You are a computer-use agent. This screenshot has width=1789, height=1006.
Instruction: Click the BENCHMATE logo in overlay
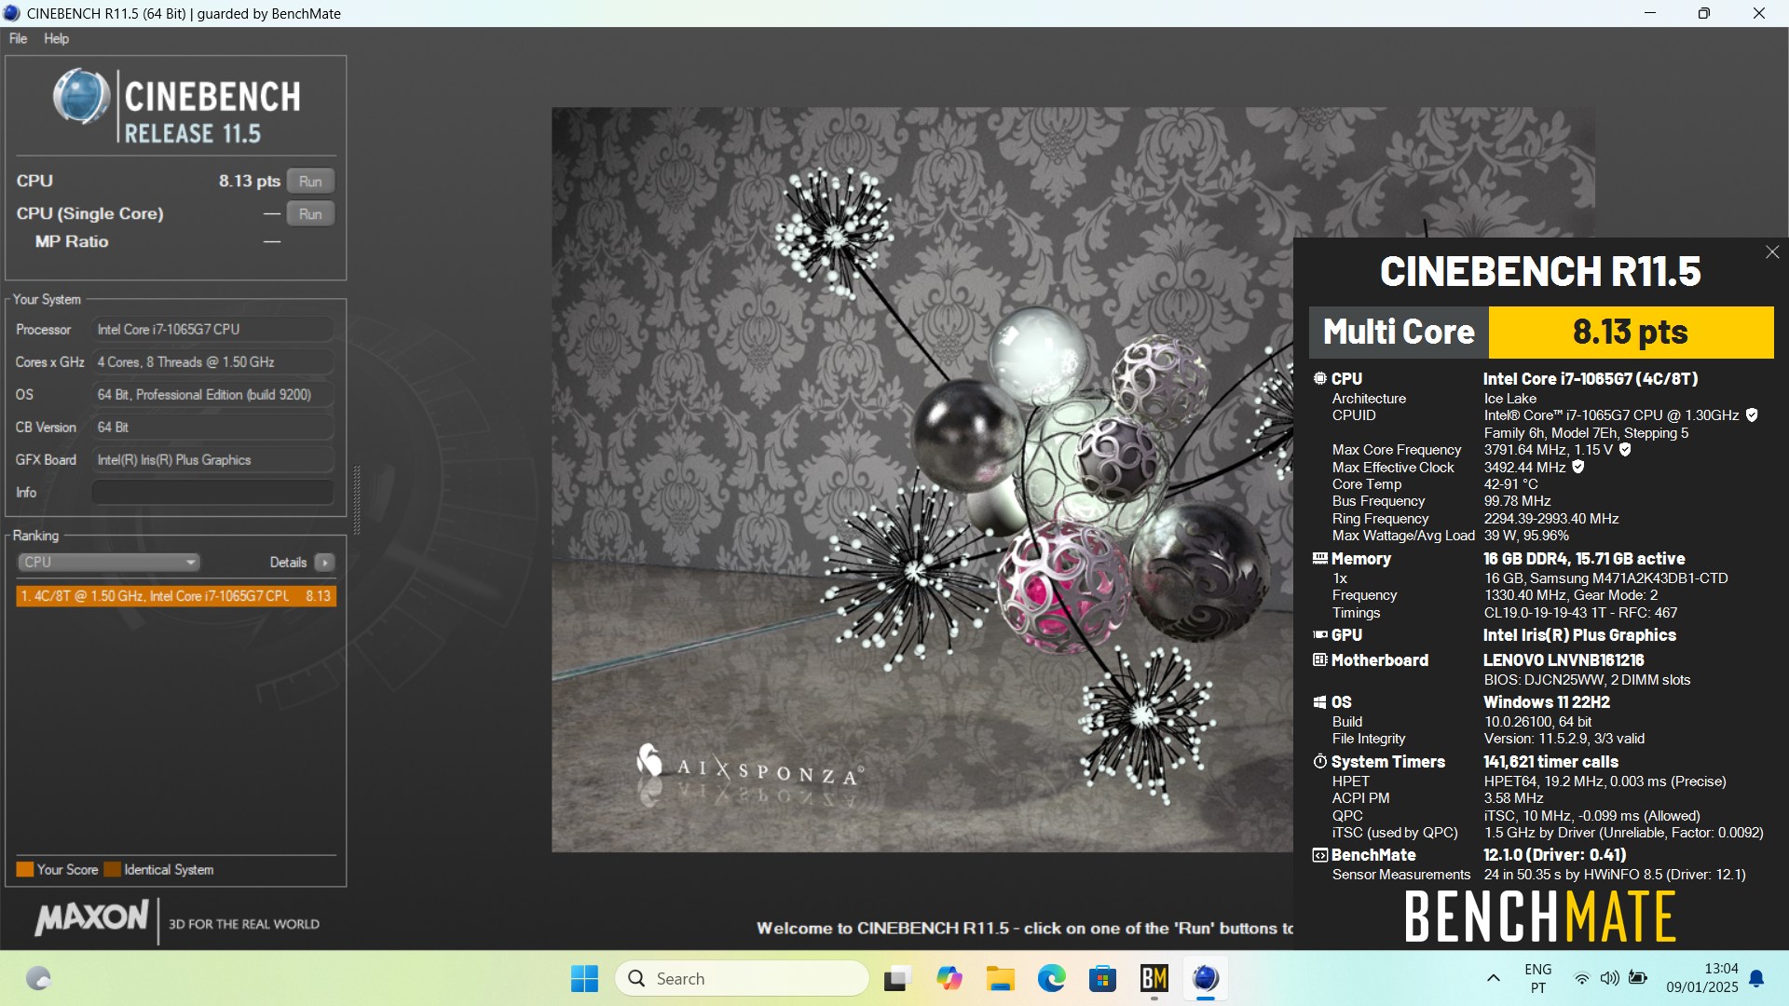pos(1539,917)
